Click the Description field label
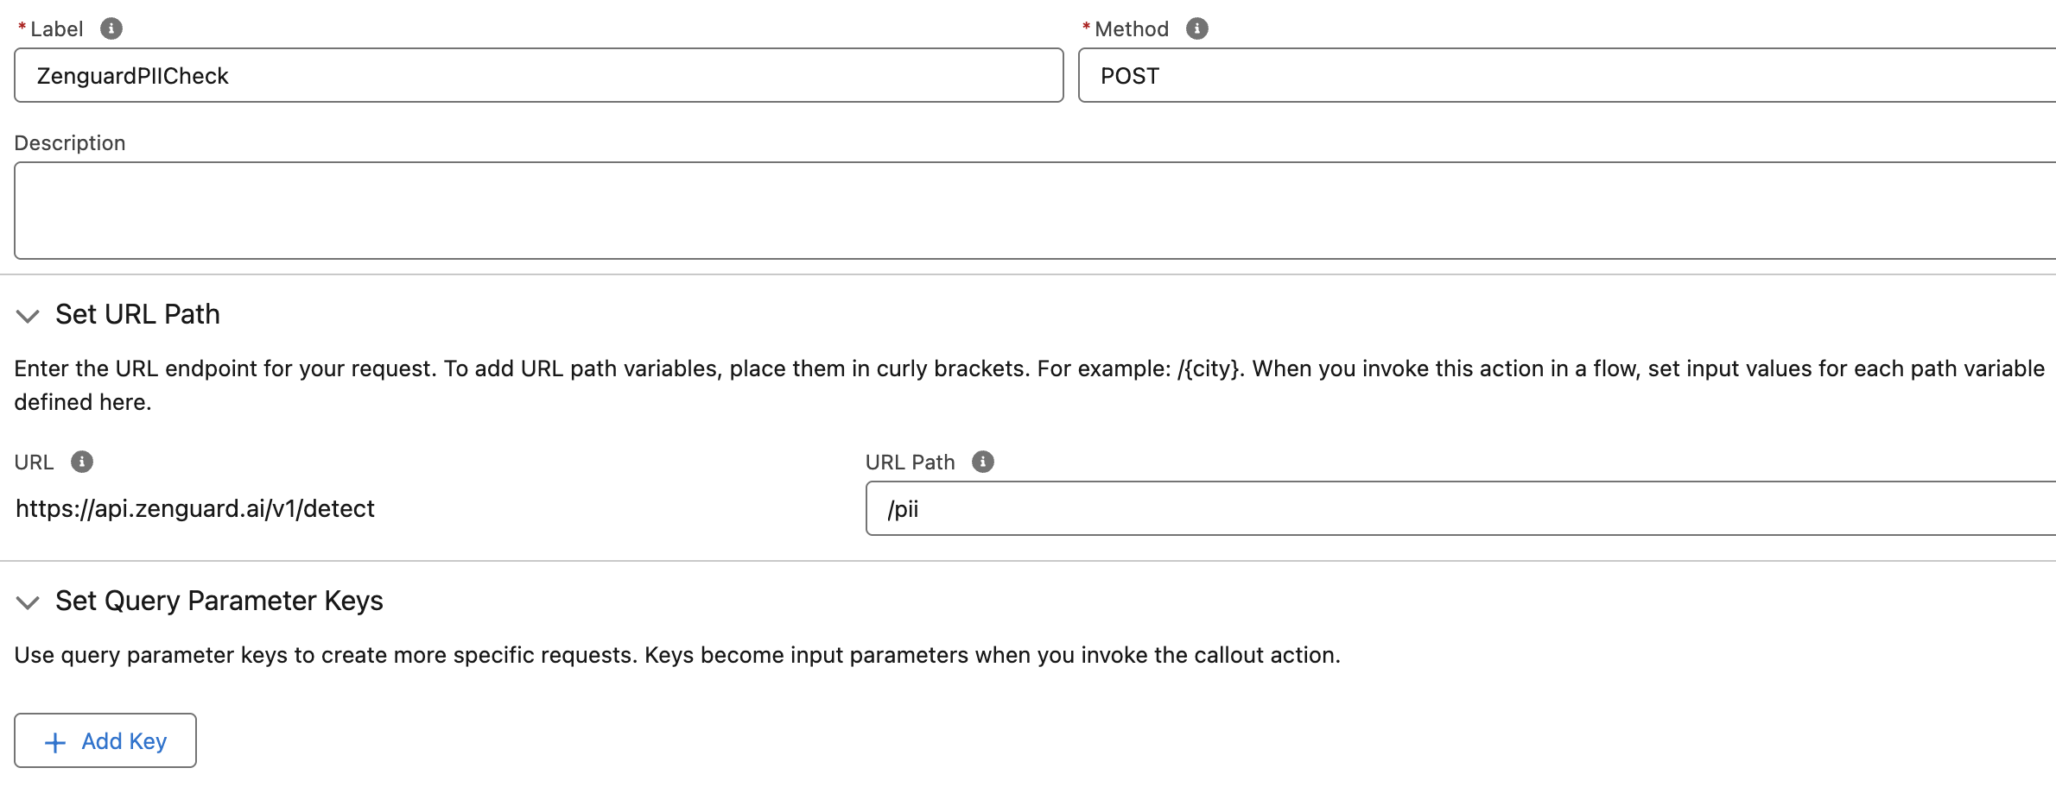The image size is (2056, 787). [70, 142]
